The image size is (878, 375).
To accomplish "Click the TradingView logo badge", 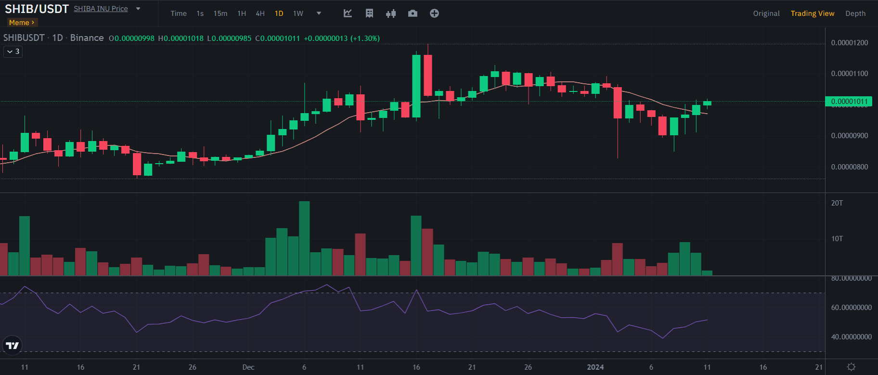I will point(12,345).
